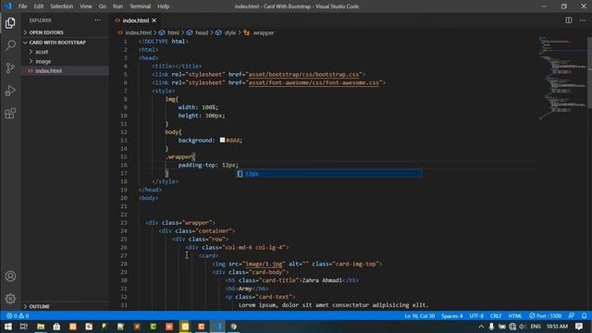The height and width of the screenshot is (333, 592).
Task: Click the microphone icon in system tray
Action: (x=491, y=327)
